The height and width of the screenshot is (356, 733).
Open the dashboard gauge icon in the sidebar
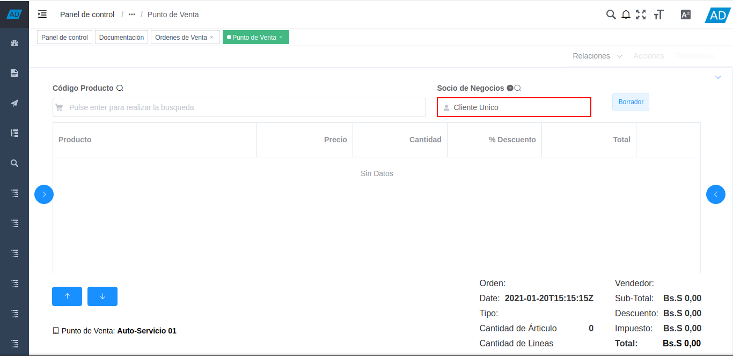[x=14, y=42]
